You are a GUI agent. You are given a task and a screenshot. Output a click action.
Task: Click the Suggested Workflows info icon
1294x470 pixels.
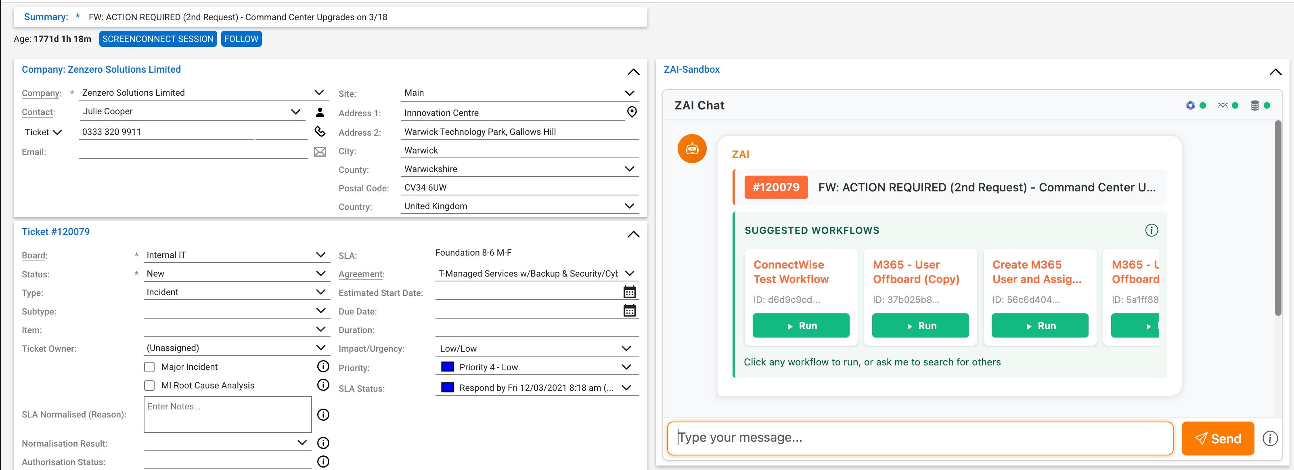coord(1152,230)
